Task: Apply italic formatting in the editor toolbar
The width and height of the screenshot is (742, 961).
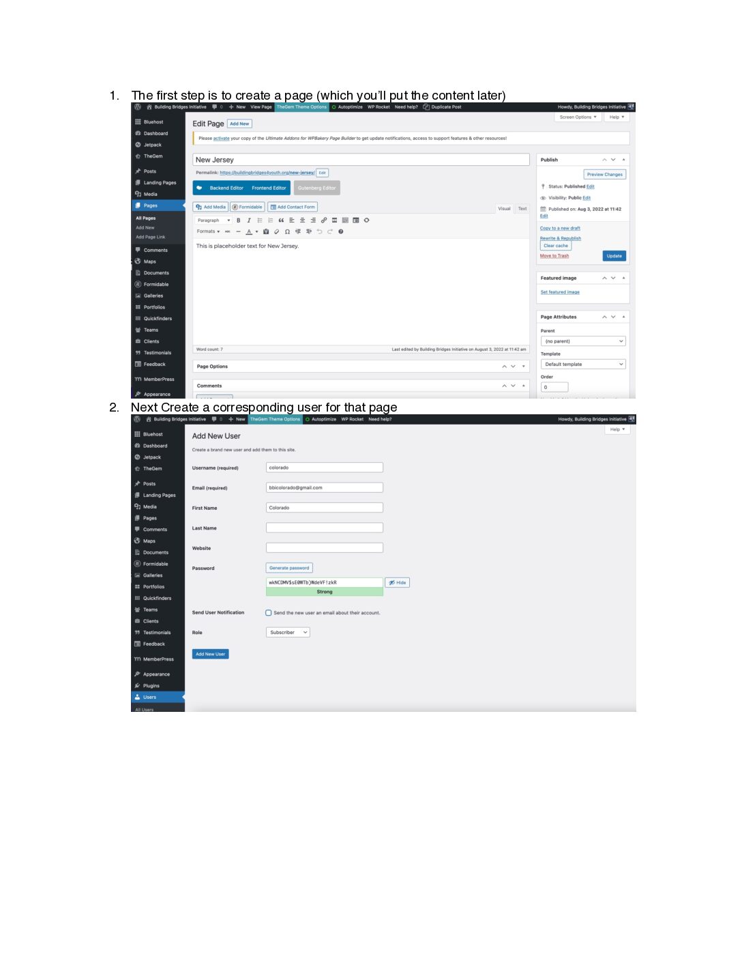Action: point(249,220)
